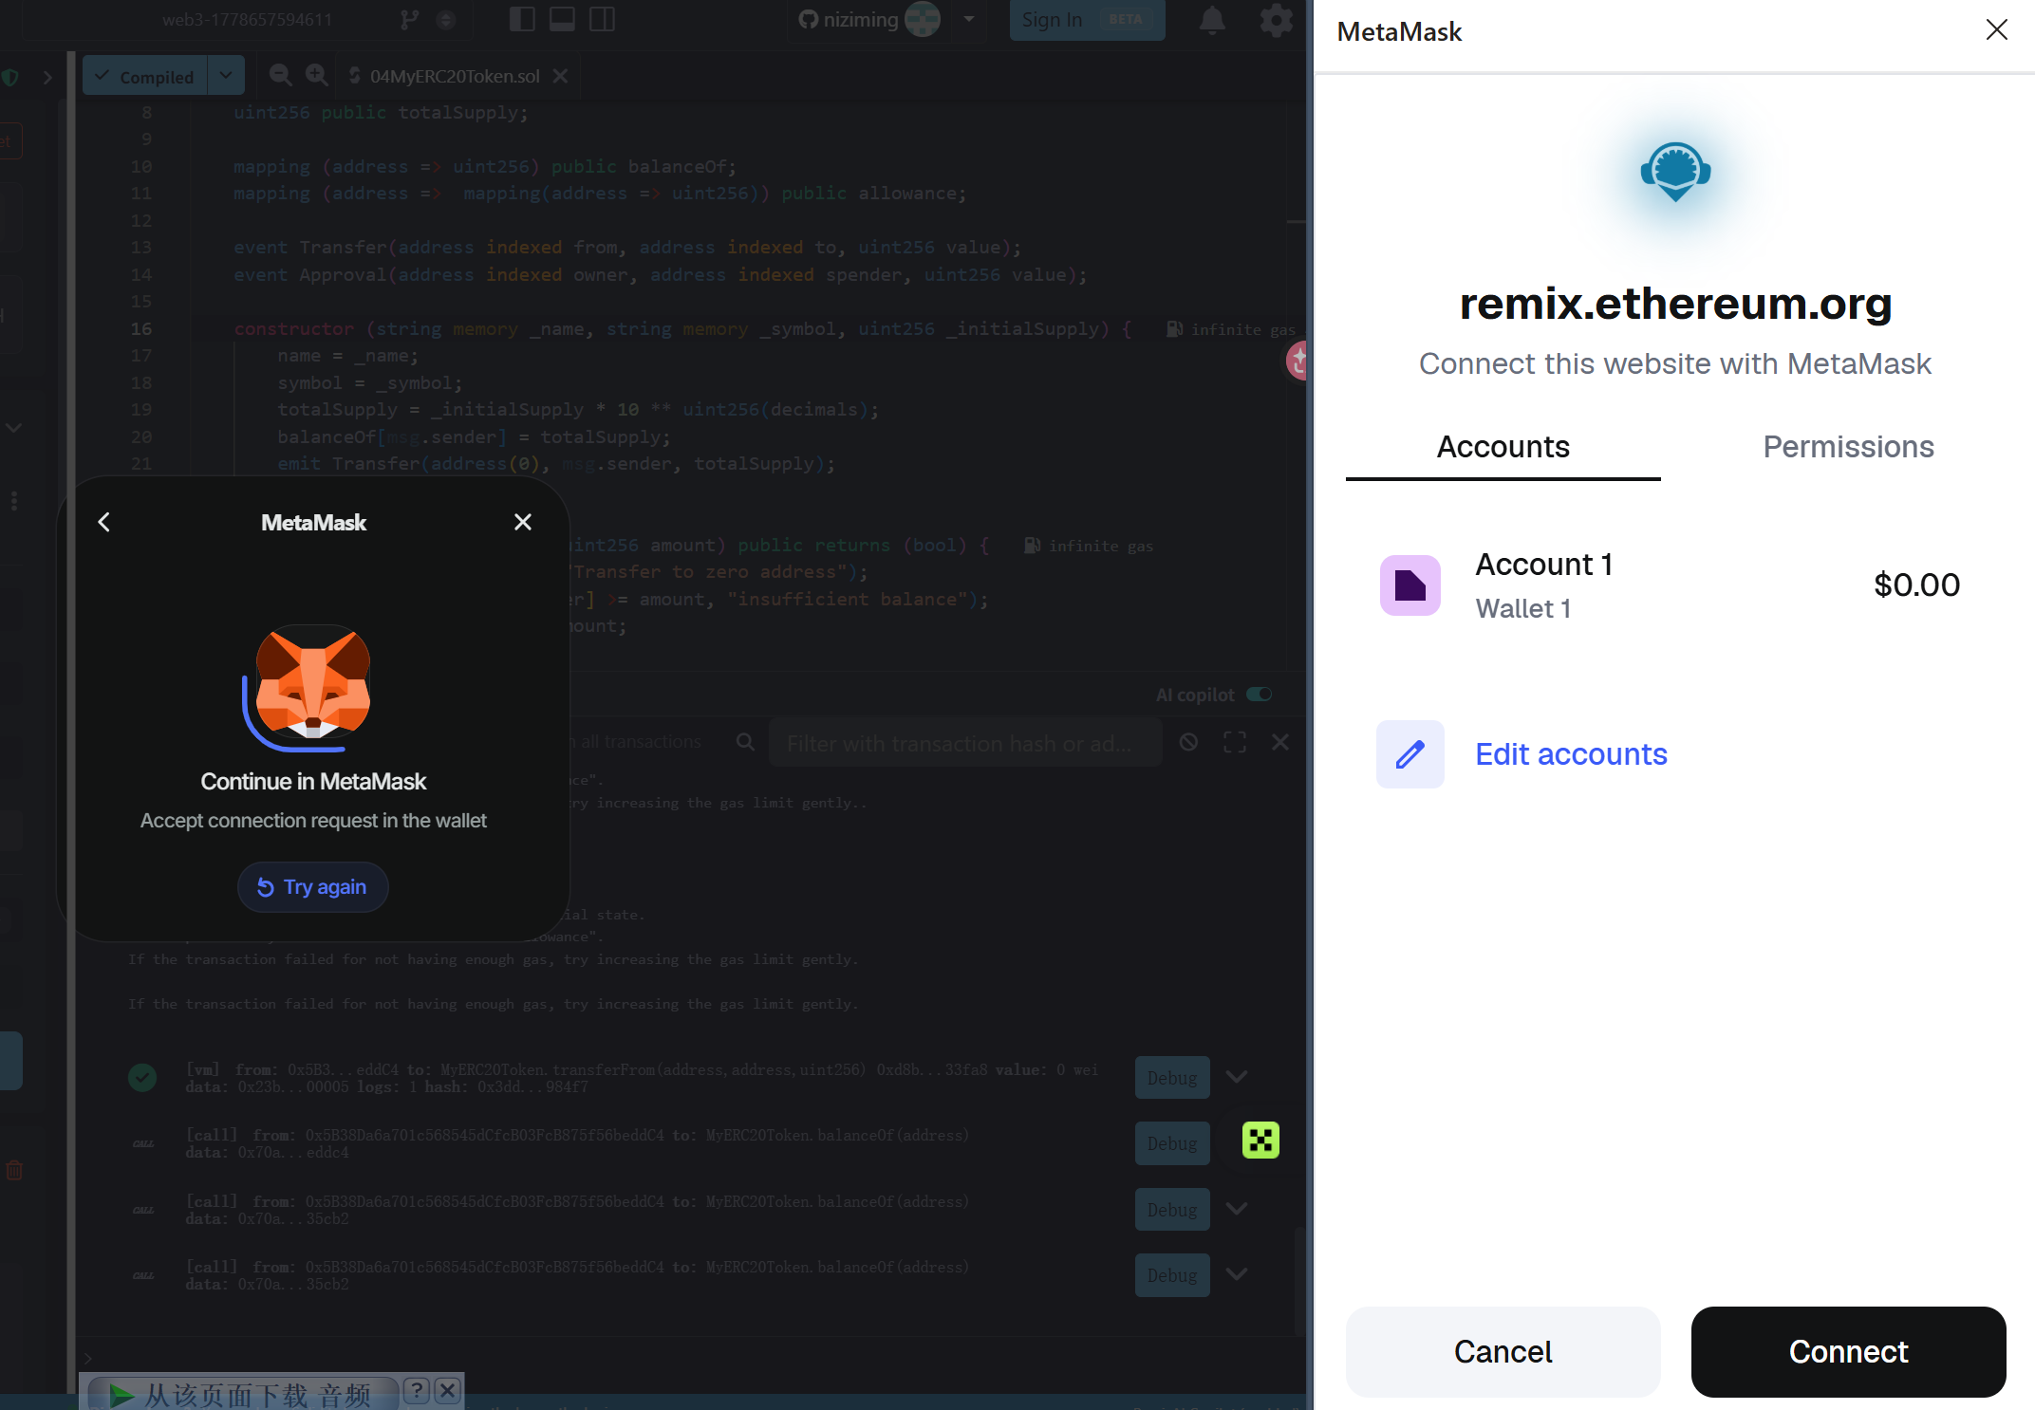Click the git branch icon in top bar

coord(409,20)
